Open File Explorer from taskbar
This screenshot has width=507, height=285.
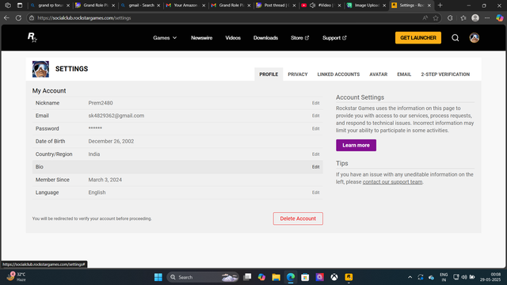click(x=276, y=277)
